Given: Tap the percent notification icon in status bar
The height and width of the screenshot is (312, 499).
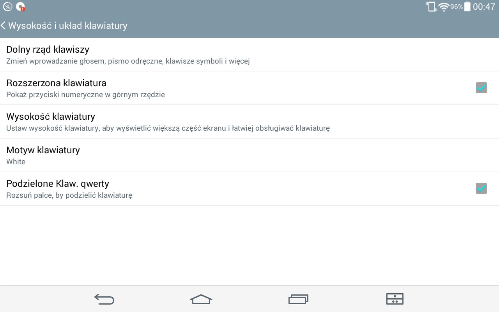Looking at the screenshot, I should [x=8, y=7].
